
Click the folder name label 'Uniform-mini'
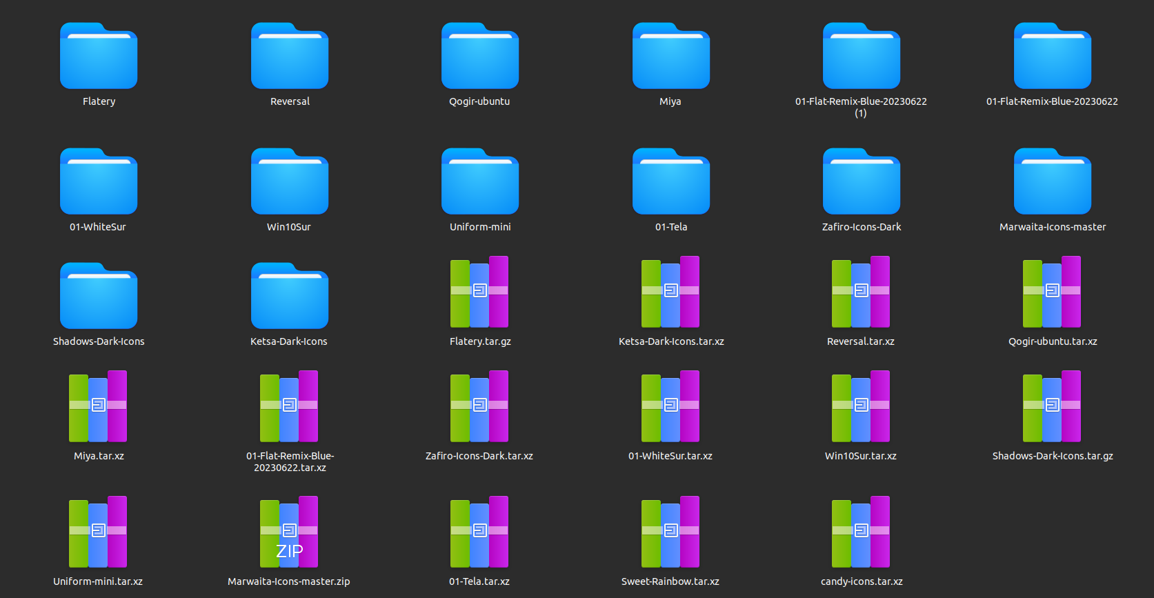pyautogui.click(x=480, y=227)
